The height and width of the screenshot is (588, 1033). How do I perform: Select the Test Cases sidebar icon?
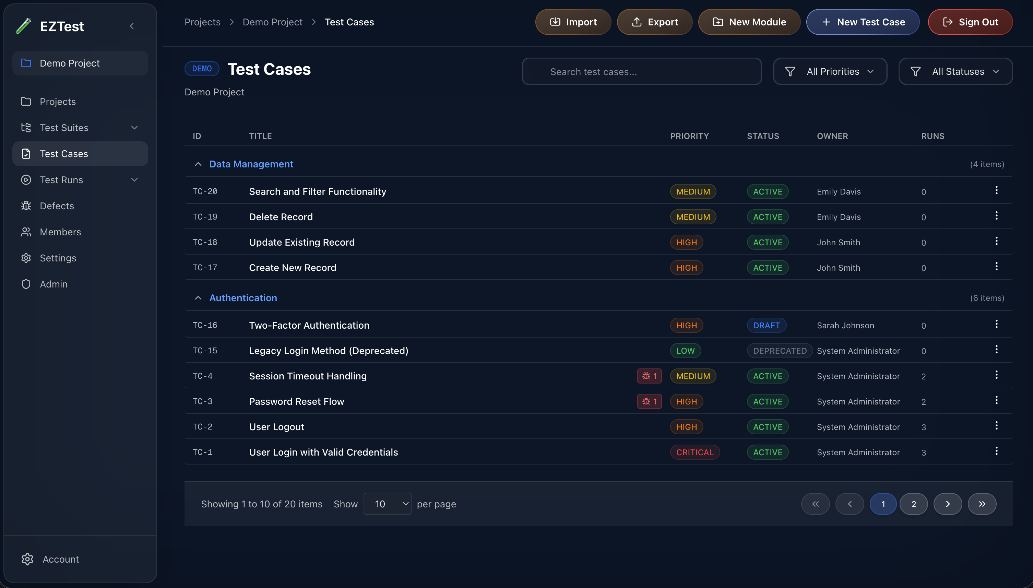pos(26,153)
